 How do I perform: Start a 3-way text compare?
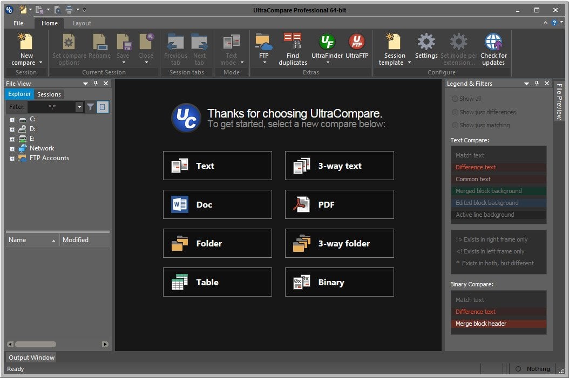point(339,166)
